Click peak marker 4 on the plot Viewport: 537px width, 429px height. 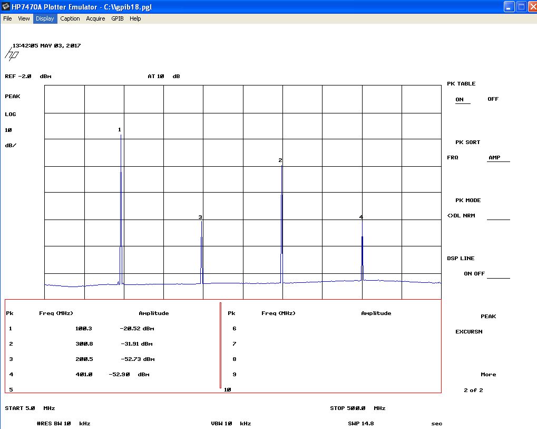pyautogui.click(x=361, y=217)
